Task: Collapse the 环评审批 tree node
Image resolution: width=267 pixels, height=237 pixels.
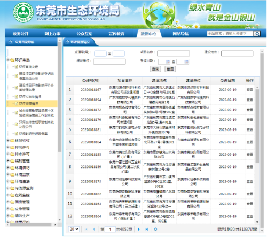Action: click(8, 60)
